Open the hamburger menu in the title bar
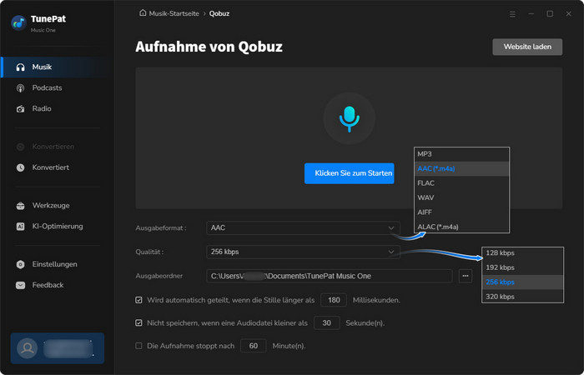The width and height of the screenshot is (584, 375). [512, 14]
